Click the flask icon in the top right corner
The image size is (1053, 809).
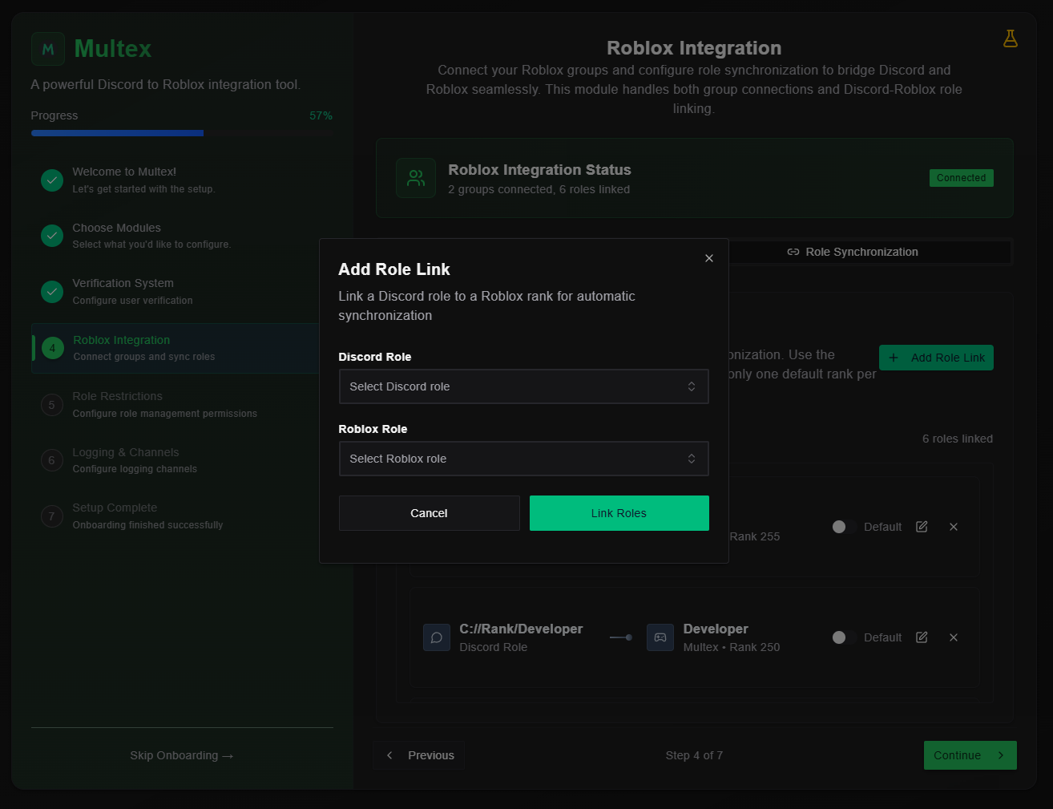(1011, 38)
